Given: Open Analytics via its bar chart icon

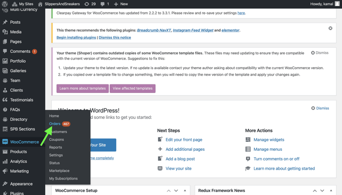Looking at the screenshot, I should point(5,161).
